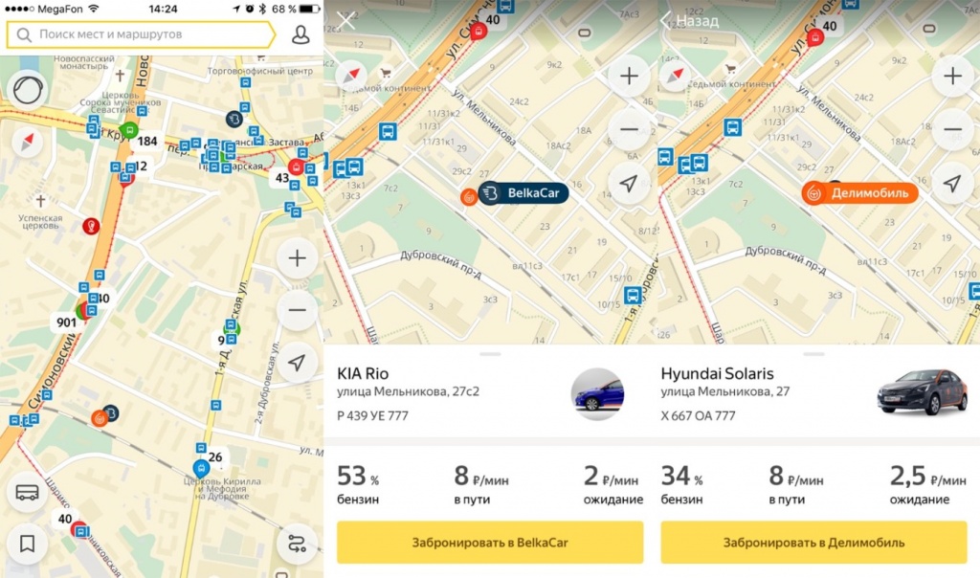Select the BelkaCar map label

coord(523,193)
